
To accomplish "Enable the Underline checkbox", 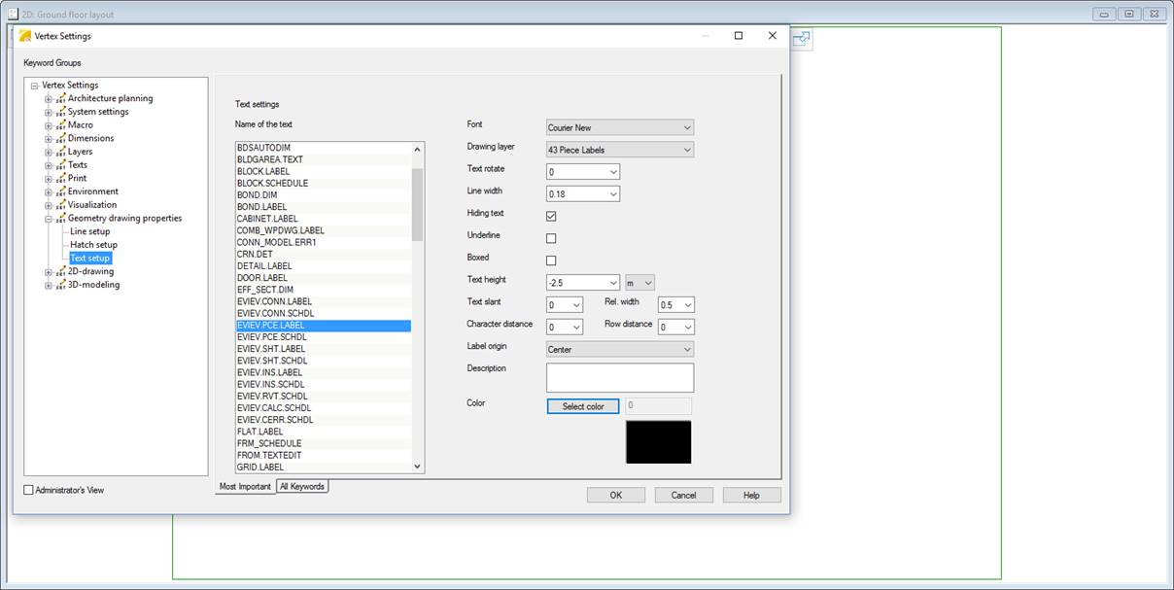I will [x=551, y=238].
